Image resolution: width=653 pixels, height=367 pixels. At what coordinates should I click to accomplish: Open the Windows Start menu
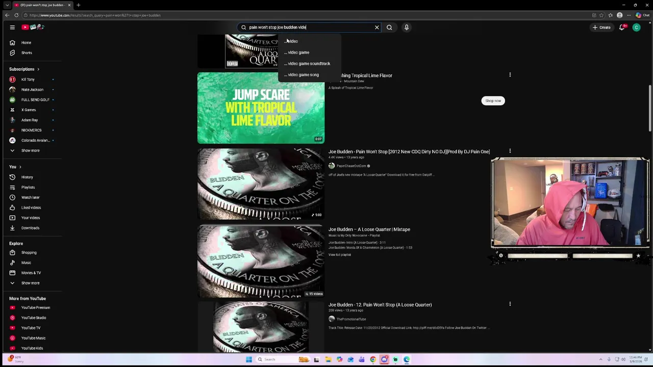point(248,360)
